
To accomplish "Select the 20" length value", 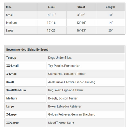I will (110, 30).
